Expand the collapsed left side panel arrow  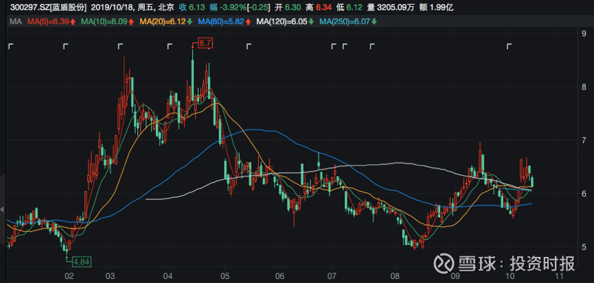(x=3, y=209)
